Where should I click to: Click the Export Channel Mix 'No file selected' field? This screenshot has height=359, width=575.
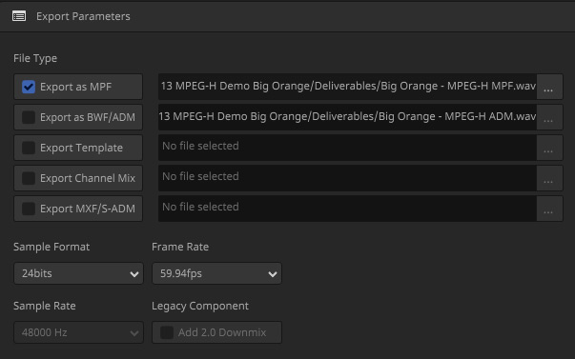(x=347, y=178)
